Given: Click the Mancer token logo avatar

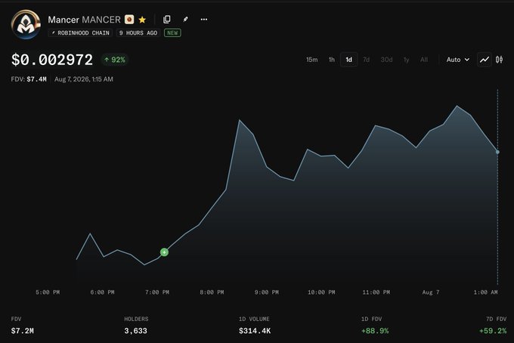Looking at the screenshot, I should (26, 25).
